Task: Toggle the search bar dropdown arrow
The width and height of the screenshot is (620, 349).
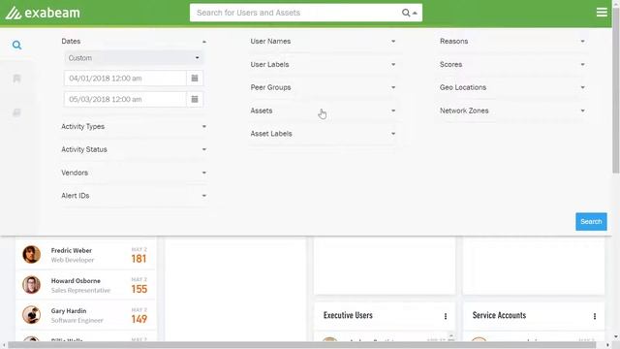Action: click(x=415, y=13)
